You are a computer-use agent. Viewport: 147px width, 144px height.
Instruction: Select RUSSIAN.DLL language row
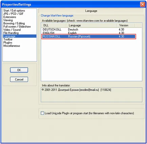coord(89,37)
